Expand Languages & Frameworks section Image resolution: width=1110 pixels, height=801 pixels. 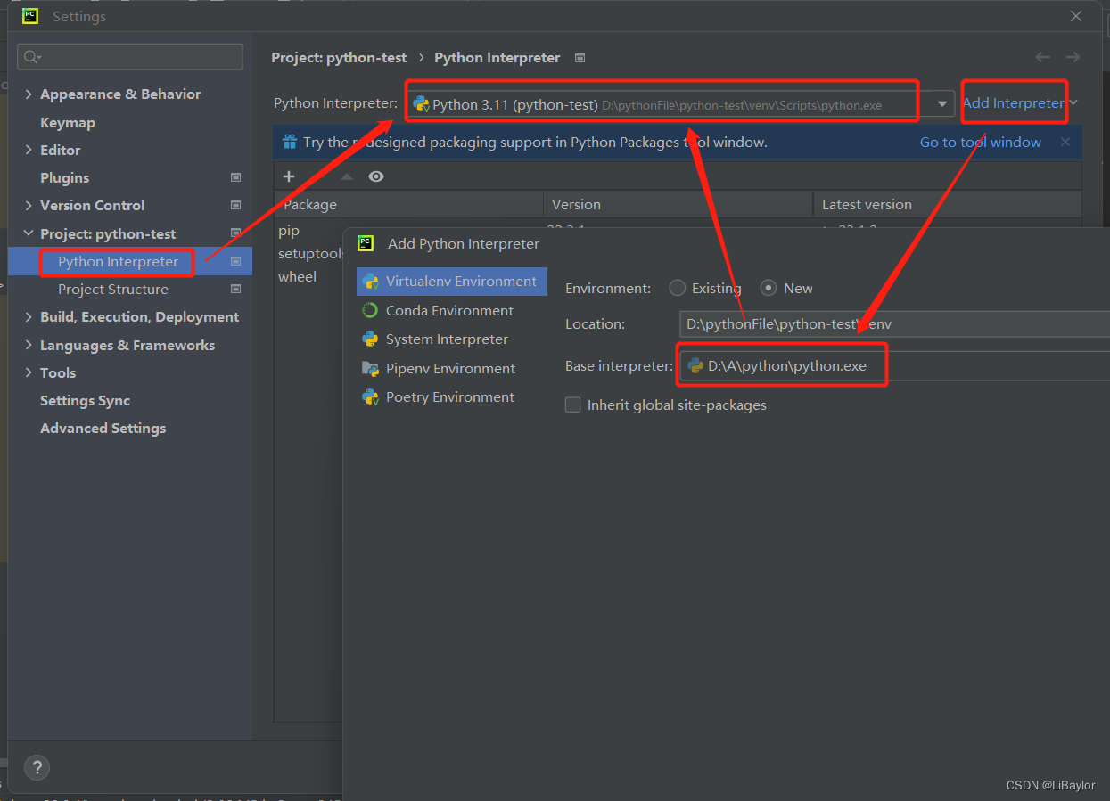[29, 345]
